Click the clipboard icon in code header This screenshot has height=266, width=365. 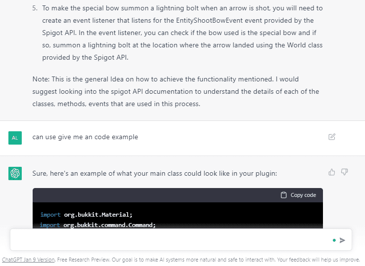(283, 195)
